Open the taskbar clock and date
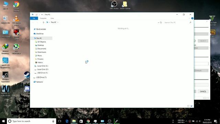 (207, 121)
